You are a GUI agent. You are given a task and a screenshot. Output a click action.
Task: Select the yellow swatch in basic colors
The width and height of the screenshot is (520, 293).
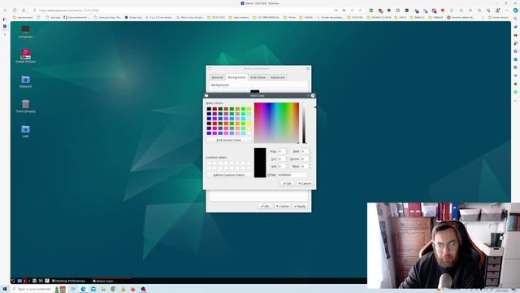point(249,124)
